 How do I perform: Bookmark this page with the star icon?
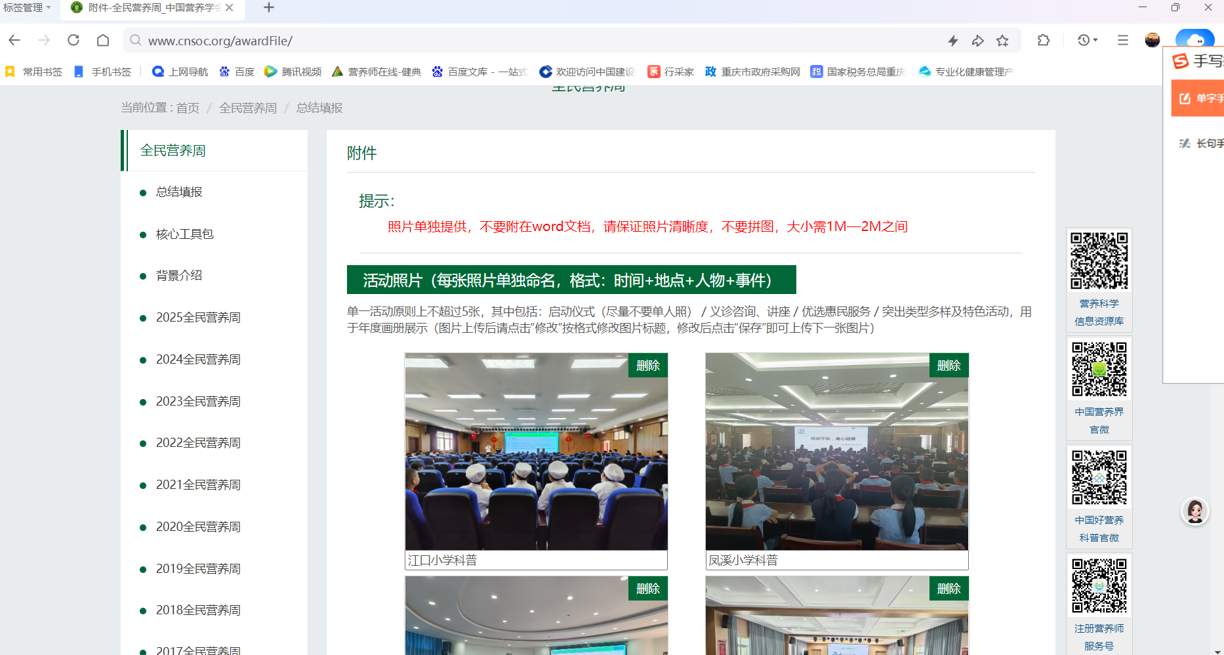point(1002,41)
